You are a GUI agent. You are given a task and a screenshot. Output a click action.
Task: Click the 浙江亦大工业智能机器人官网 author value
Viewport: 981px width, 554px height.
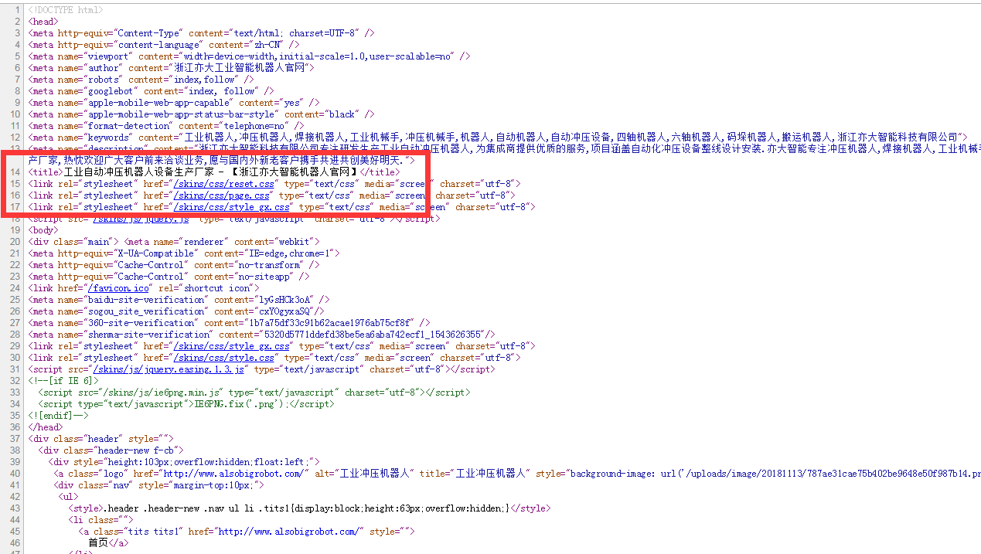(240, 68)
